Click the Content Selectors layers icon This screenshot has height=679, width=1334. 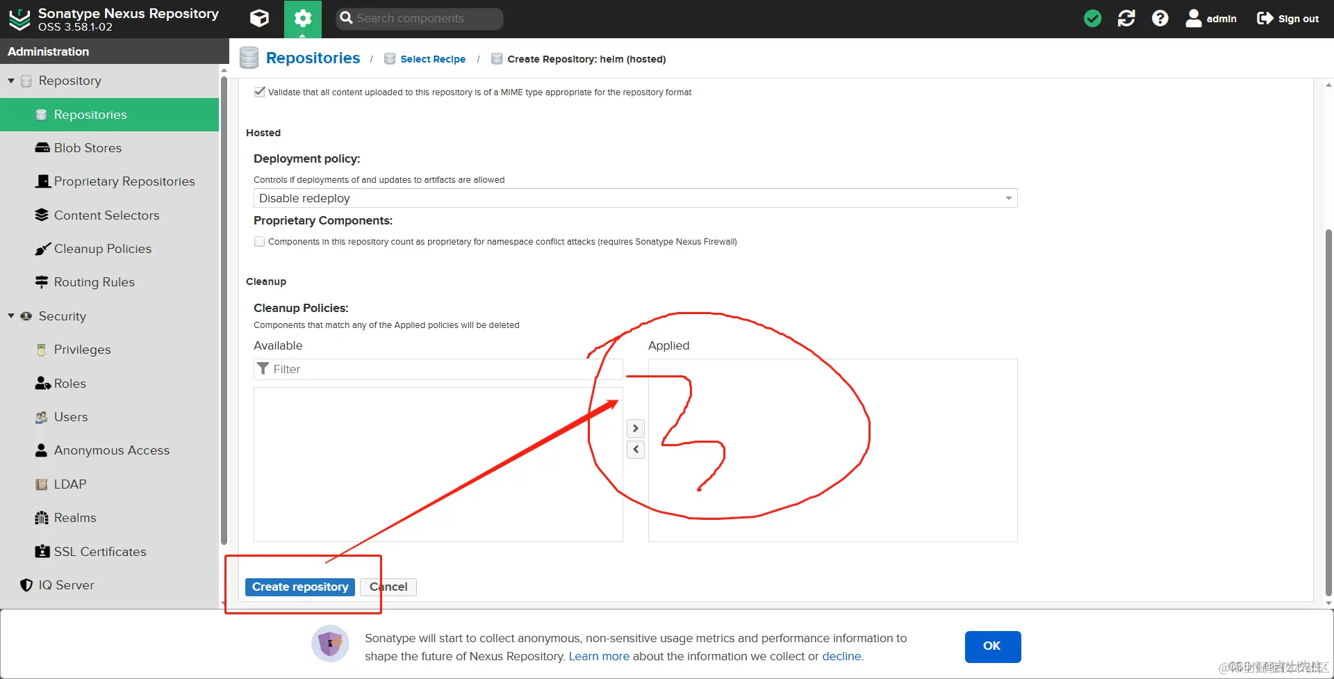pyautogui.click(x=42, y=215)
